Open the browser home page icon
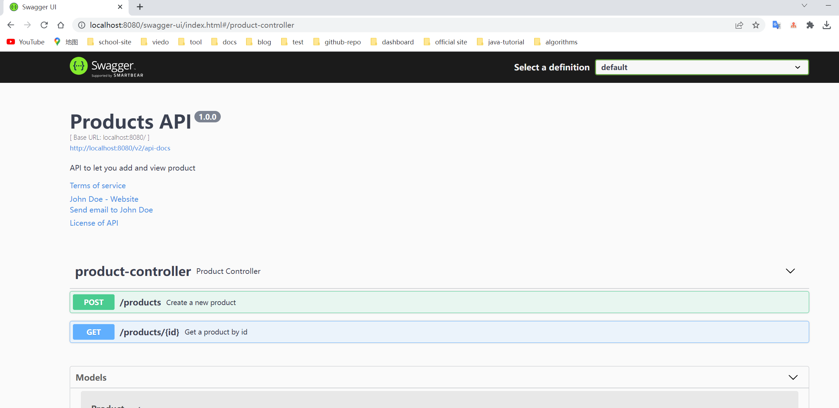 point(61,25)
